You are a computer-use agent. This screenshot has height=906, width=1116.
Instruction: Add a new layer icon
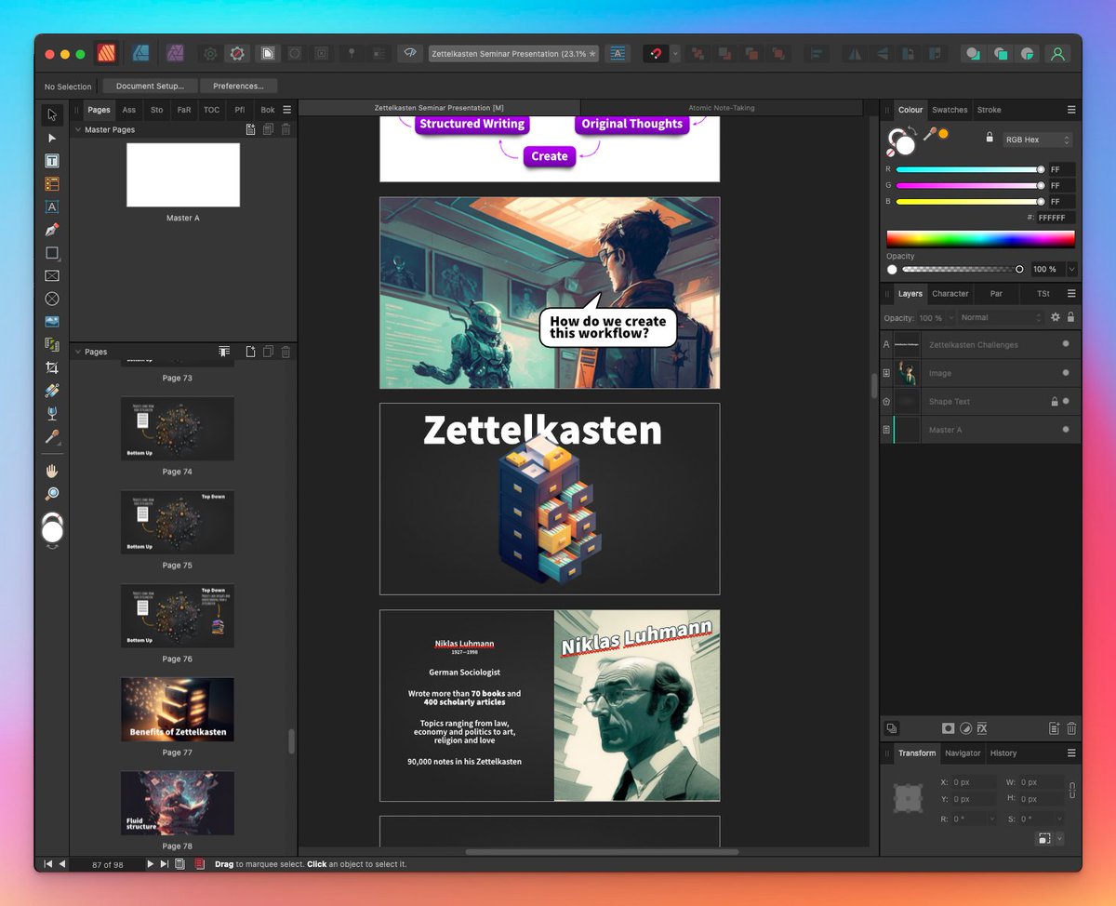point(1055,728)
